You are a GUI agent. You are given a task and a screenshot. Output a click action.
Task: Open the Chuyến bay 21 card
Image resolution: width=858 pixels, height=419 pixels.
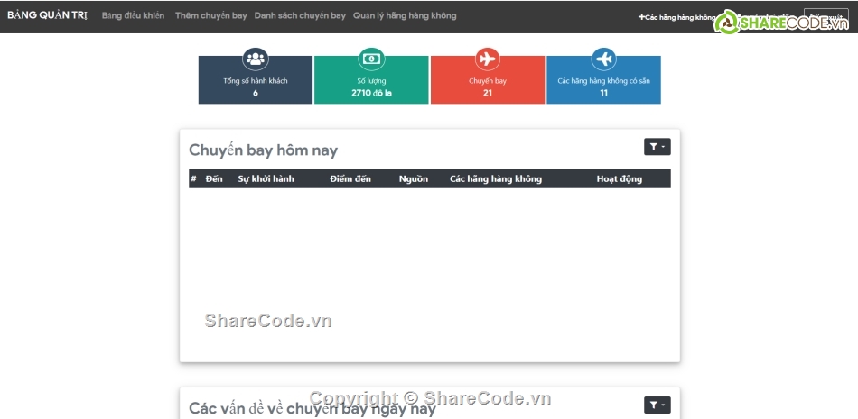click(x=488, y=80)
